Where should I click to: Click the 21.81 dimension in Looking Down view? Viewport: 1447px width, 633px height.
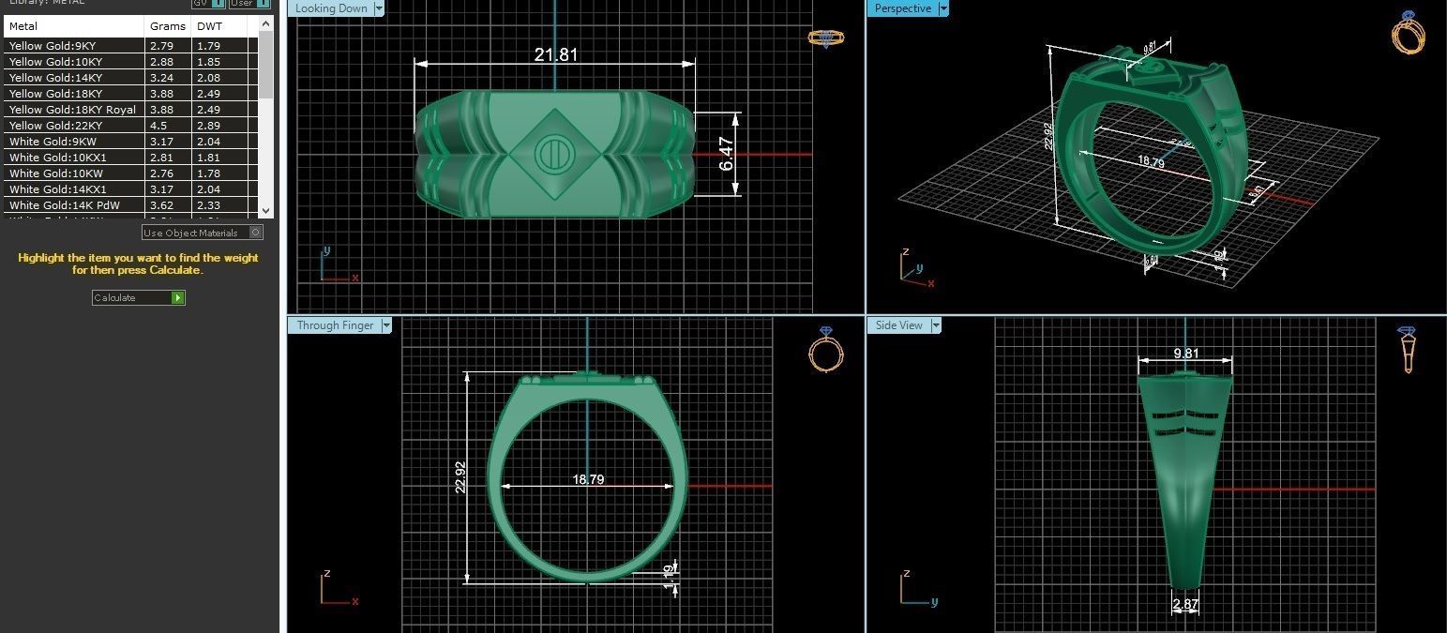(x=556, y=54)
